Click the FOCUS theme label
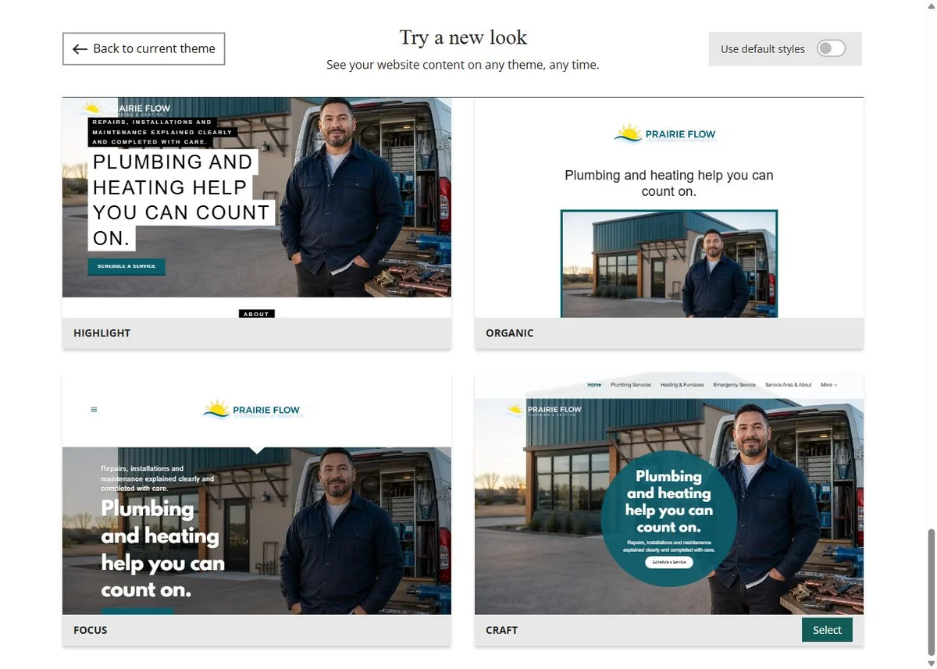The height and width of the screenshot is (669, 937). coord(91,630)
